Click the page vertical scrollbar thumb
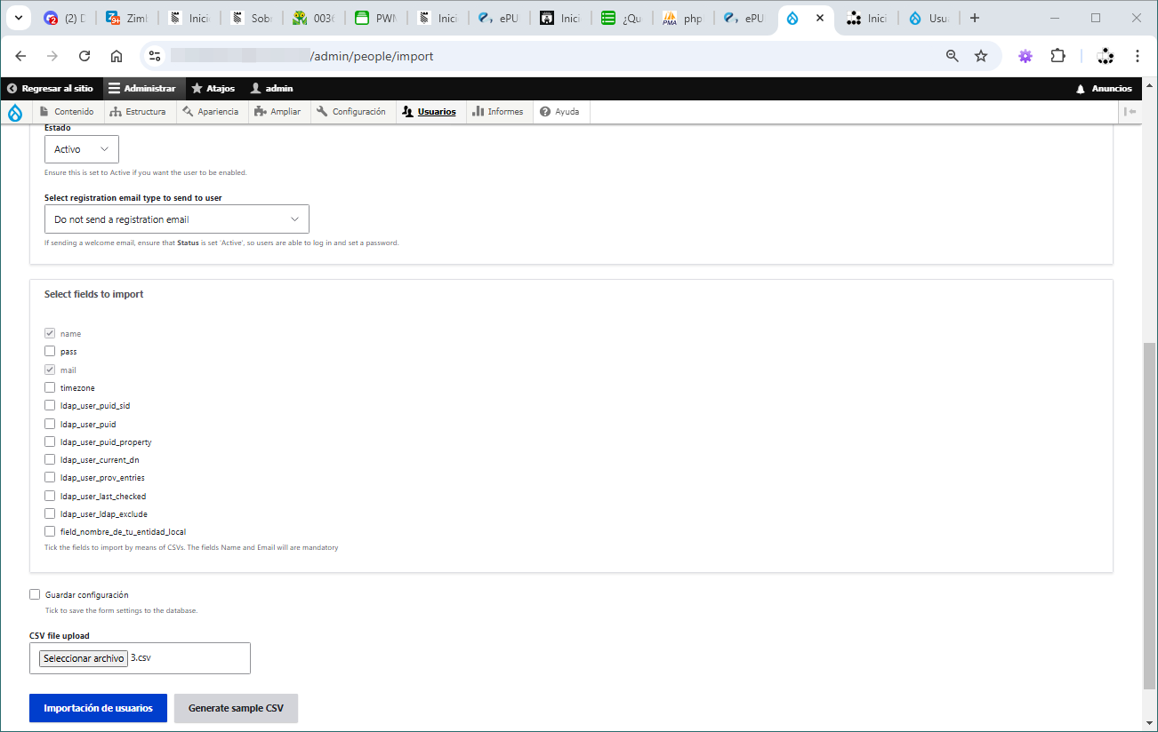 tap(1150, 516)
